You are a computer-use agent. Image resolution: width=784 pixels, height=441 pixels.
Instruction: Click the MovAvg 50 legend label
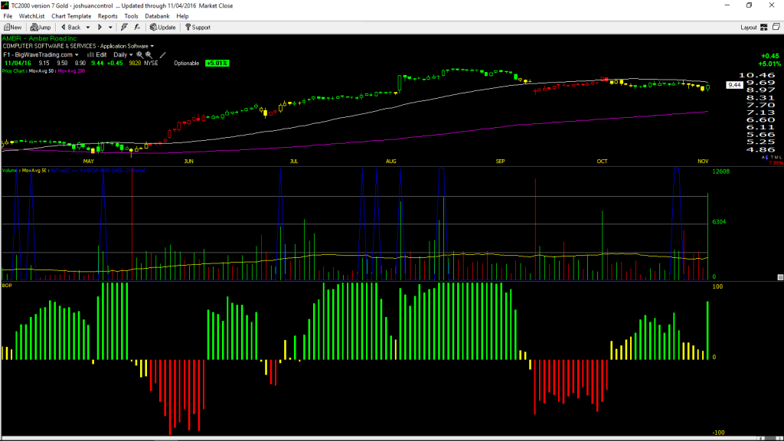[x=41, y=71]
